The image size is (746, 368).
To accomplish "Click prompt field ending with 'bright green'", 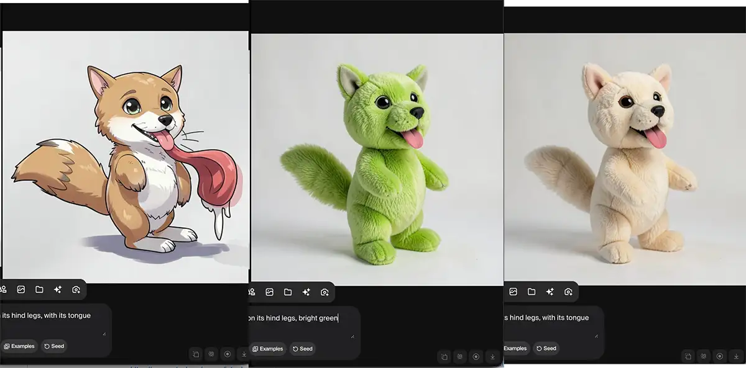I will tap(298, 323).
